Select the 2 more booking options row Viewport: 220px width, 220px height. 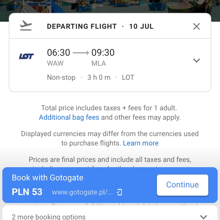tap(110, 213)
